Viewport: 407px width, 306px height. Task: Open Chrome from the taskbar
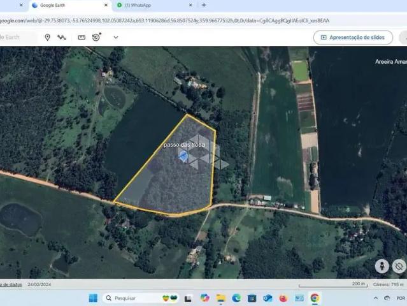(315, 298)
